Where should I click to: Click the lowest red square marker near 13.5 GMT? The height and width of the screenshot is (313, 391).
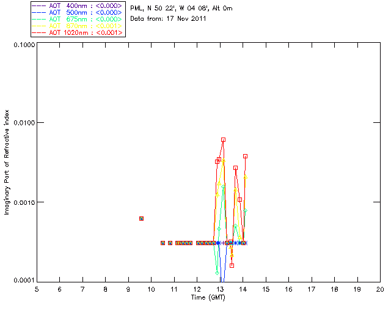coord(232,265)
